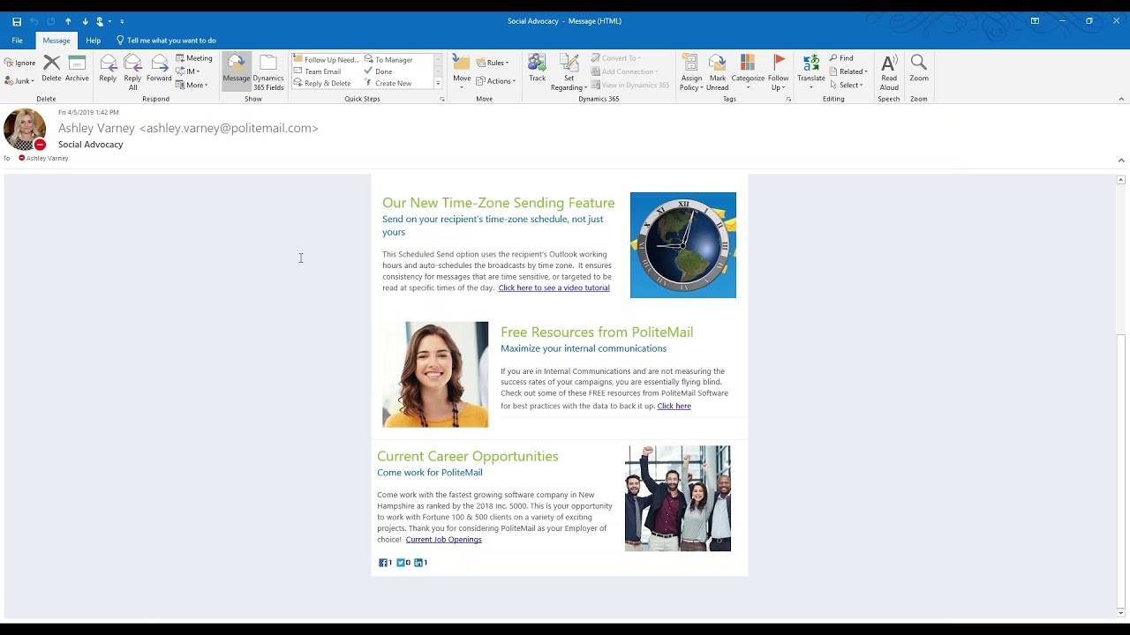Open the Zoom tool

point(918,69)
